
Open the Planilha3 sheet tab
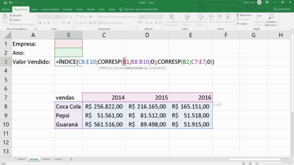[46, 159]
